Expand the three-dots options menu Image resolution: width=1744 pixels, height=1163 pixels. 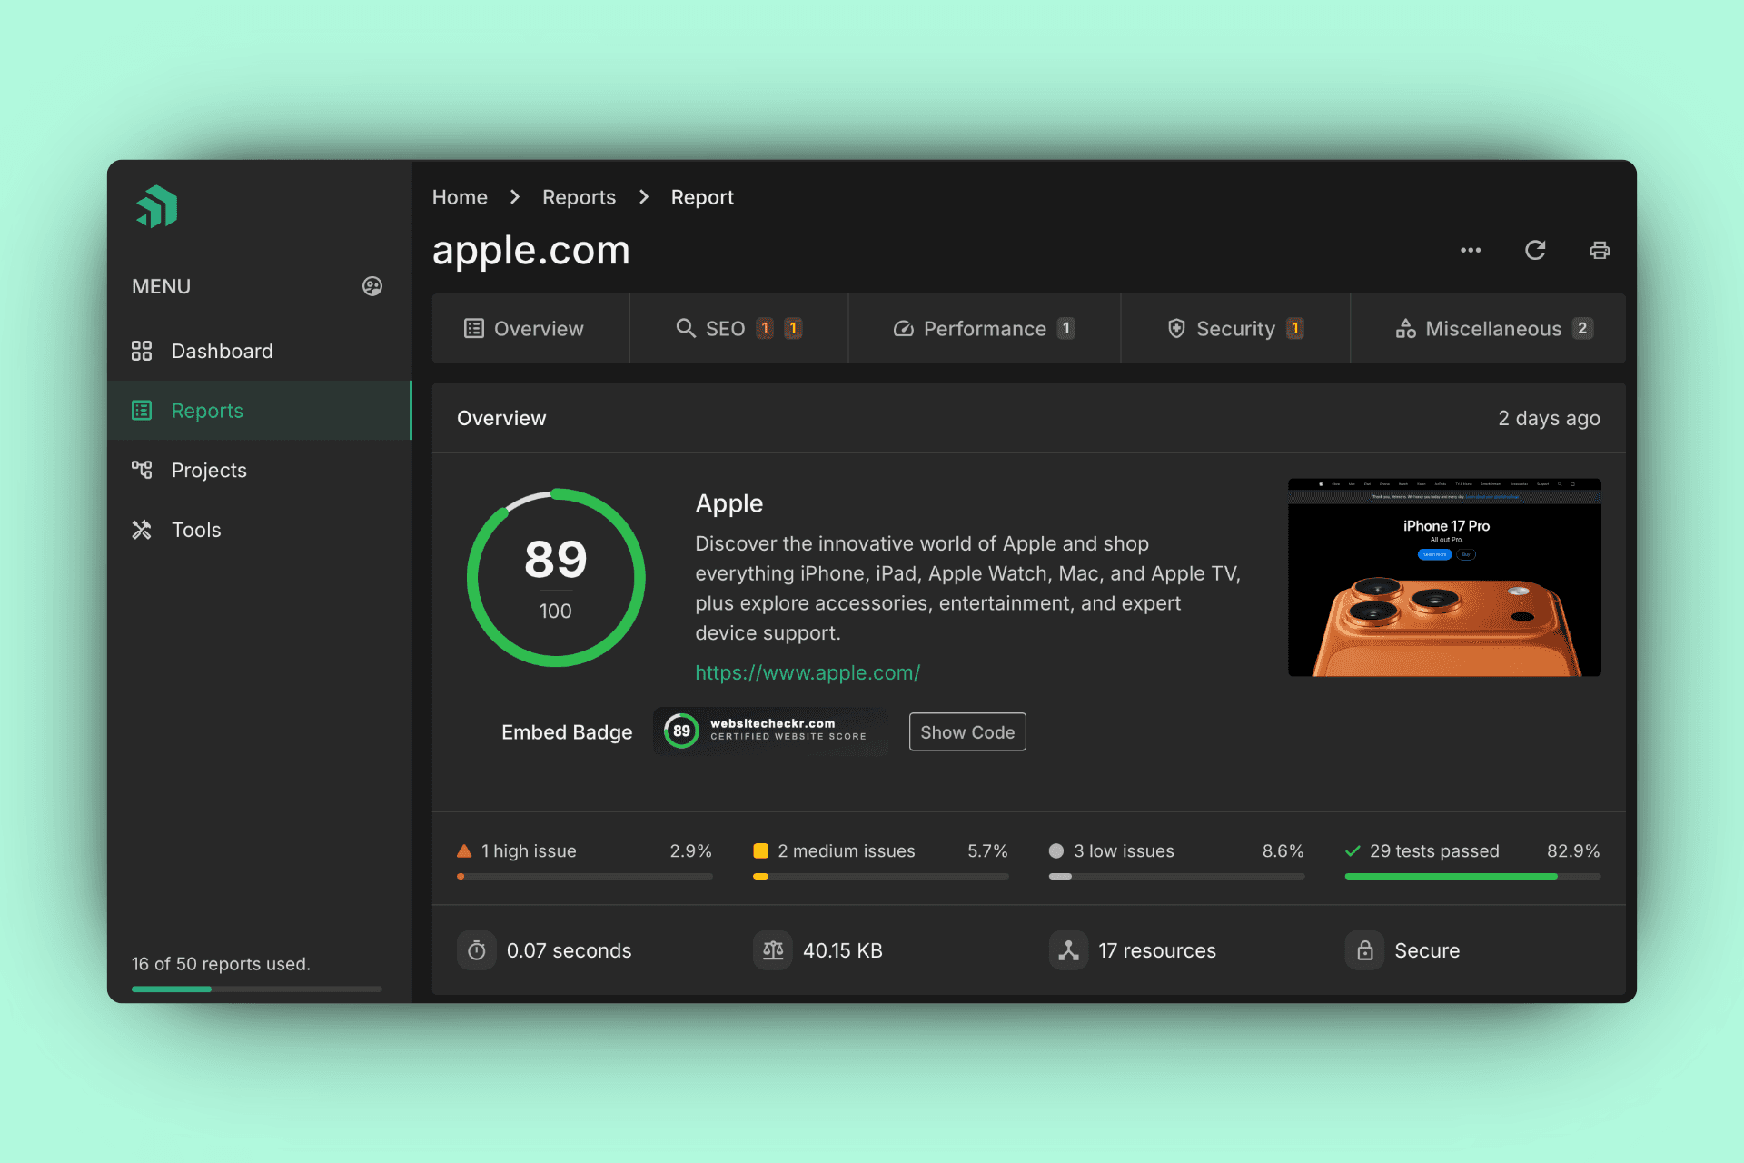coord(1471,250)
